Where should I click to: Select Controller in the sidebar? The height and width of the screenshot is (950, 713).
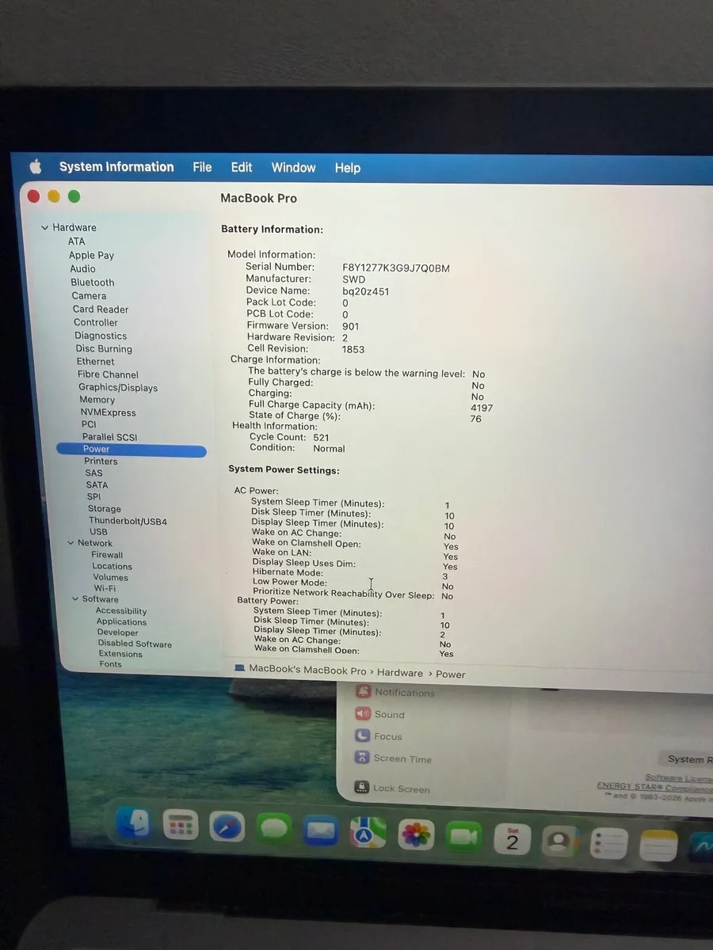click(x=96, y=322)
